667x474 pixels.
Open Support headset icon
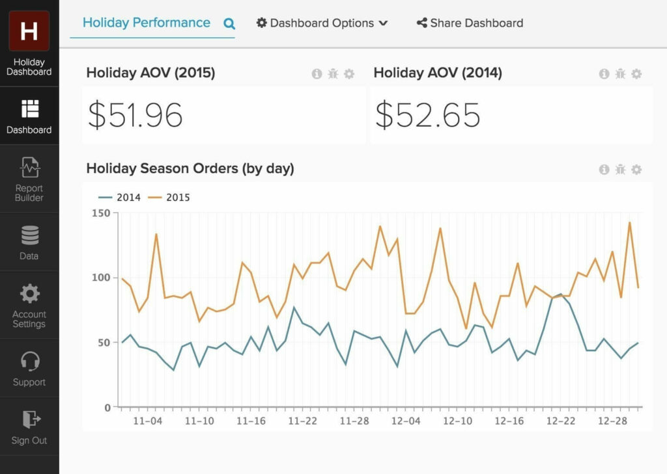30,361
